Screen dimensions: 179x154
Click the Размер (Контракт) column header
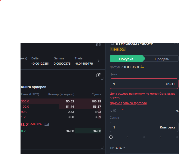click(61, 94)
